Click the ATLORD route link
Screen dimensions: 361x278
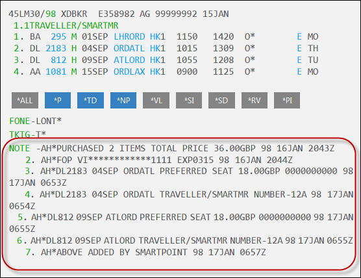coord(129,60)
